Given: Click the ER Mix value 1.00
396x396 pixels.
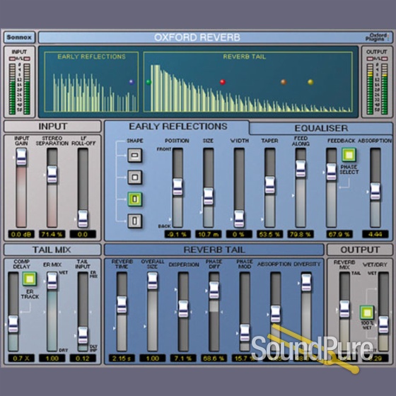Looking at the screenshot, I should coord(52,358).
